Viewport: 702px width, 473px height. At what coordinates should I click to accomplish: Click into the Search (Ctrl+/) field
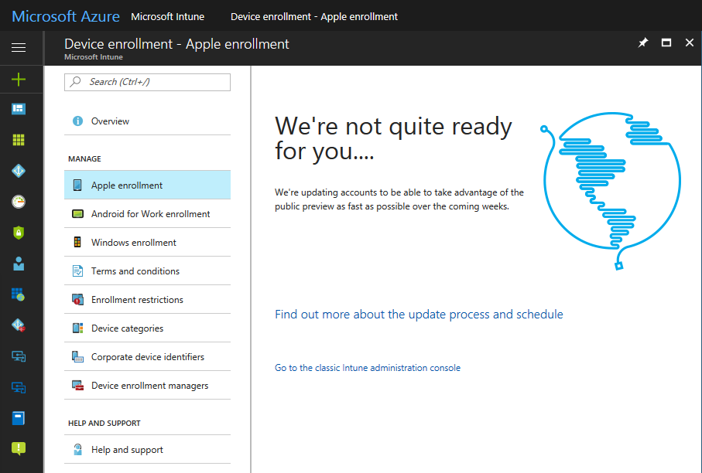pyautogui.click(x=147, y=82)
